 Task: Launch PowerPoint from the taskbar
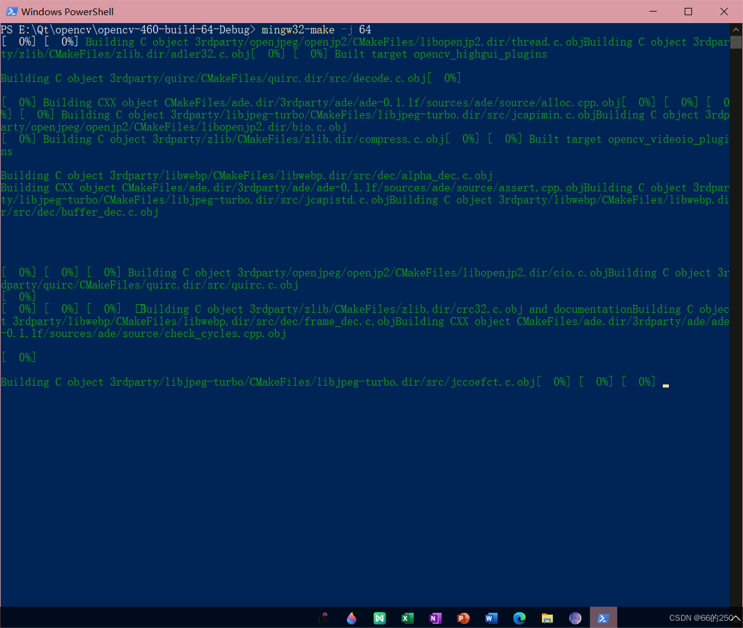464,618
